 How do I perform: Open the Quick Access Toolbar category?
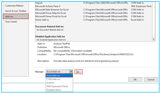pyautogui.click(x=16, y=11)
